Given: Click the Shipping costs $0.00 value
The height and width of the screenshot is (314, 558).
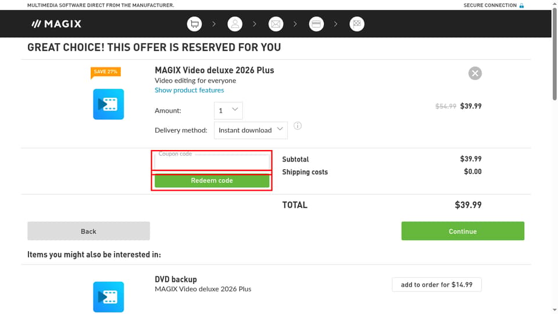Looking at the screenshot, I should coord(473,172).
